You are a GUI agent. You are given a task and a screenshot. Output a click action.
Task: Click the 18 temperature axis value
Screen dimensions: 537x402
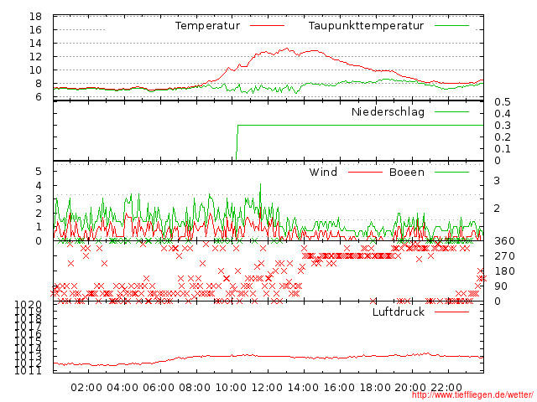pyautogui.click(x=35, y=17)
